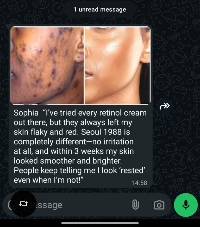
Task: Tap the system navigation home bar
Action: tap(100, 223)
